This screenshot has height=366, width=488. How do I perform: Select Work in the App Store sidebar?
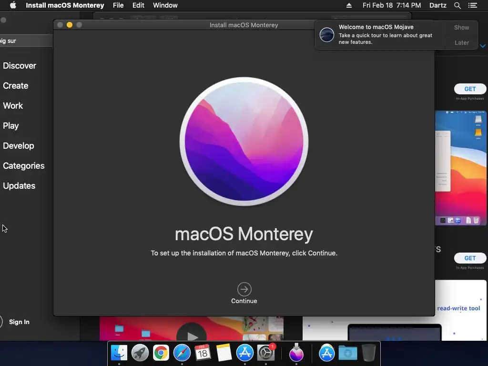click(13, 105)
